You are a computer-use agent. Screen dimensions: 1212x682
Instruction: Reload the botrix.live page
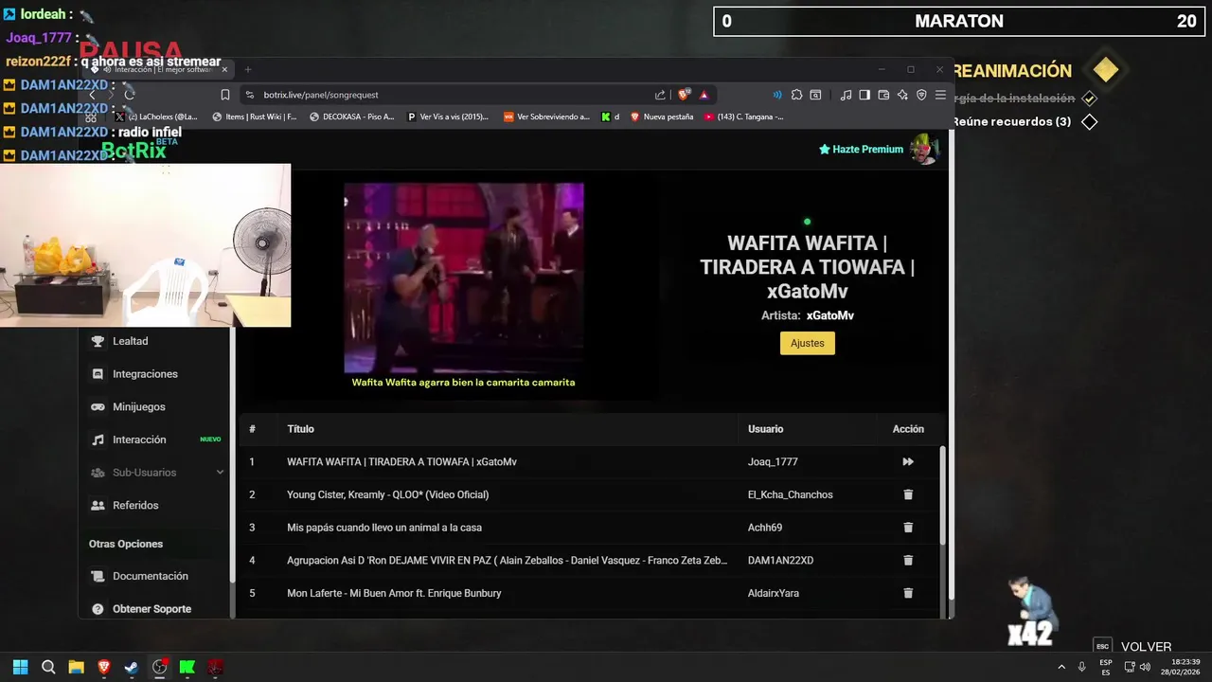pos(130,95)
